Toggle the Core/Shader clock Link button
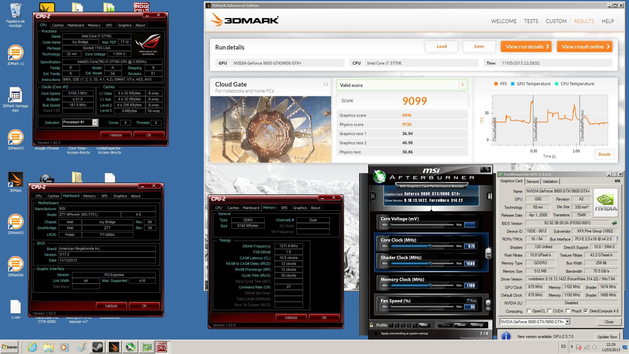 (488, 252)
